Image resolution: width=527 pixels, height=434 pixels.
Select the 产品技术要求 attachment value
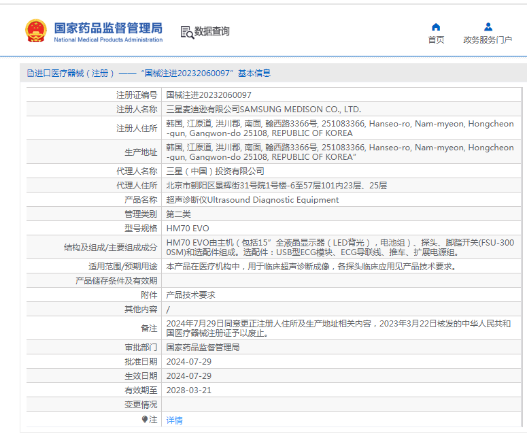[190, 295]
